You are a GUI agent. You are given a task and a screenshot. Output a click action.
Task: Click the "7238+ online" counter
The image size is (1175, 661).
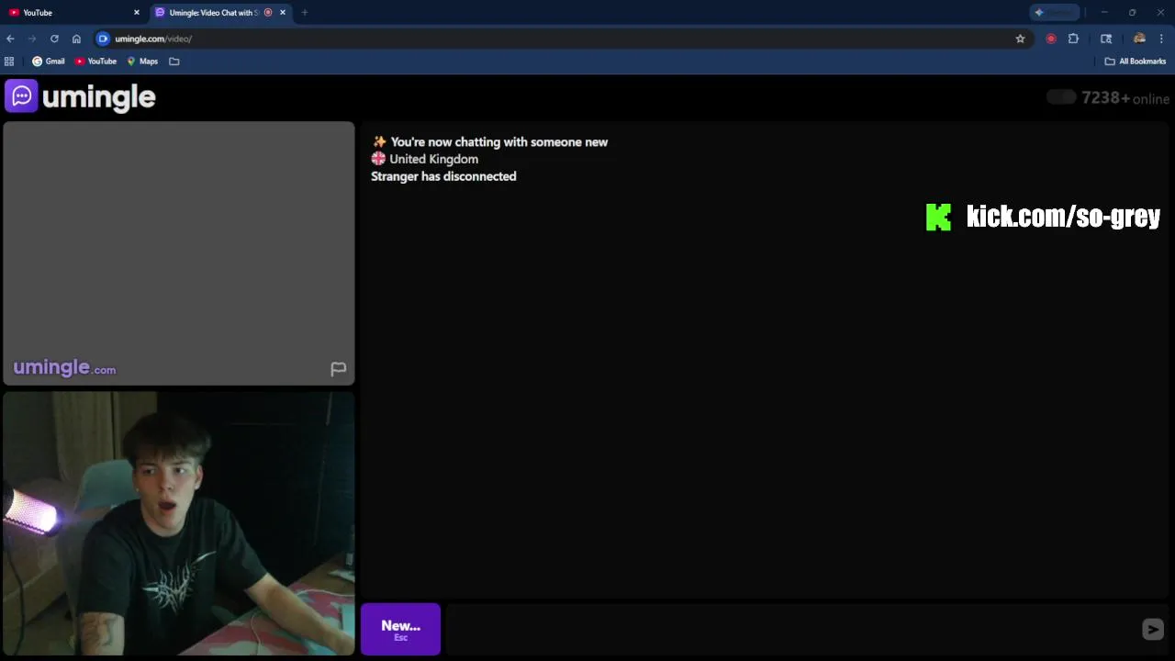click(1125, 98)
